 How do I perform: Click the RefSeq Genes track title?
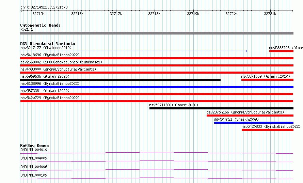click(34, 146)
